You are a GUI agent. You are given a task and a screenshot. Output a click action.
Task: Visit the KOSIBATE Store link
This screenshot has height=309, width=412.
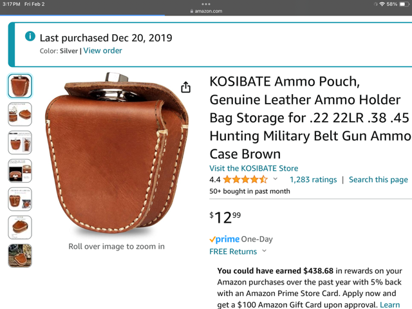pos(254,168)
